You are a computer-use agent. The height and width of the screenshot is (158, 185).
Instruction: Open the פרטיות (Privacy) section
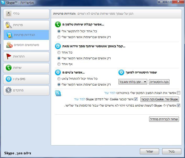tap(26, 25)
